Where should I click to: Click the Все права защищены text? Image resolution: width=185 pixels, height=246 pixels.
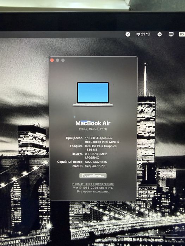93,192
